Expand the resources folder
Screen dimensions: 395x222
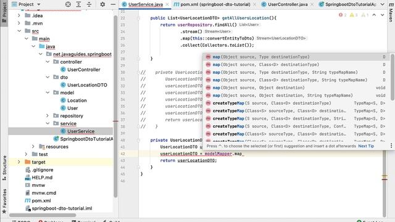[x=33, y=147]
